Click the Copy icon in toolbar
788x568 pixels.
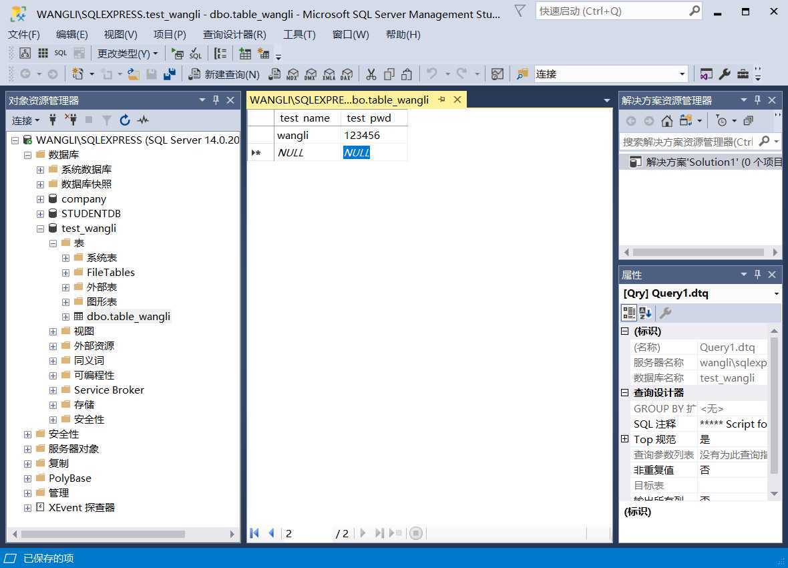(389, 74)
